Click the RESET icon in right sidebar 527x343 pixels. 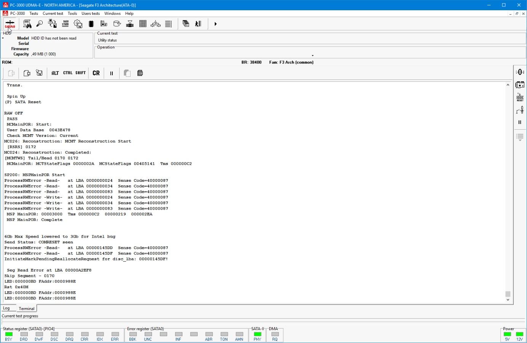(520, 97)
